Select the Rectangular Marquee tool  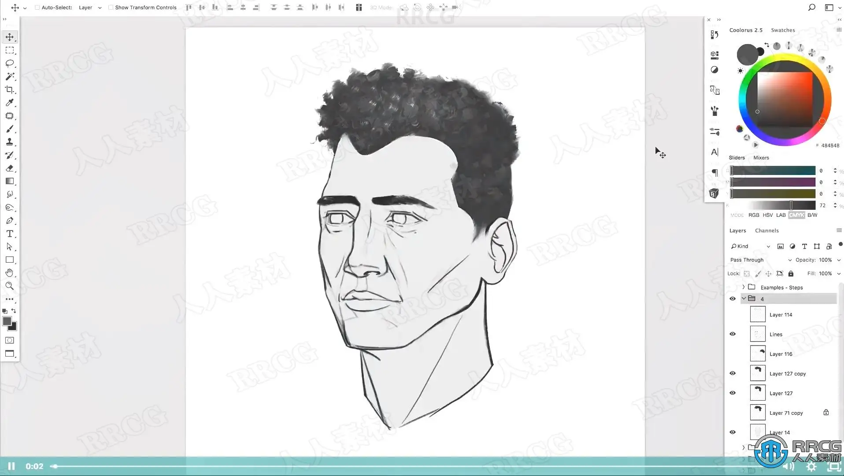(x=10, y=50)
